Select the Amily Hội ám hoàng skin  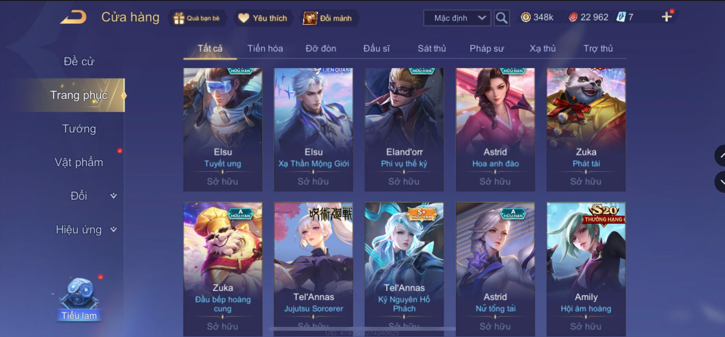[x=586, y=269]
